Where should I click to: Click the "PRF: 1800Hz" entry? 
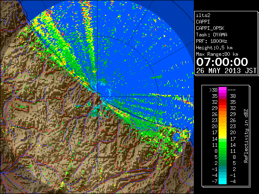212,41
